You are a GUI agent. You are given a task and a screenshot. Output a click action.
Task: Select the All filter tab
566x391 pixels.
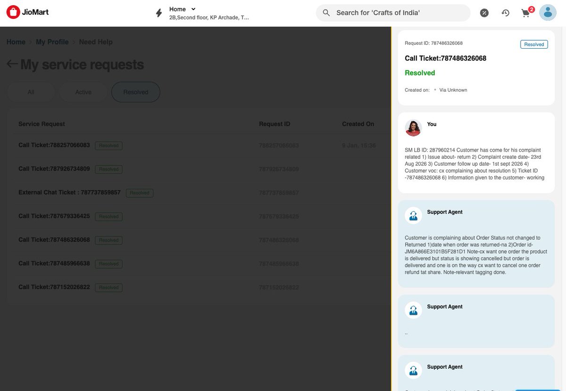31,92
